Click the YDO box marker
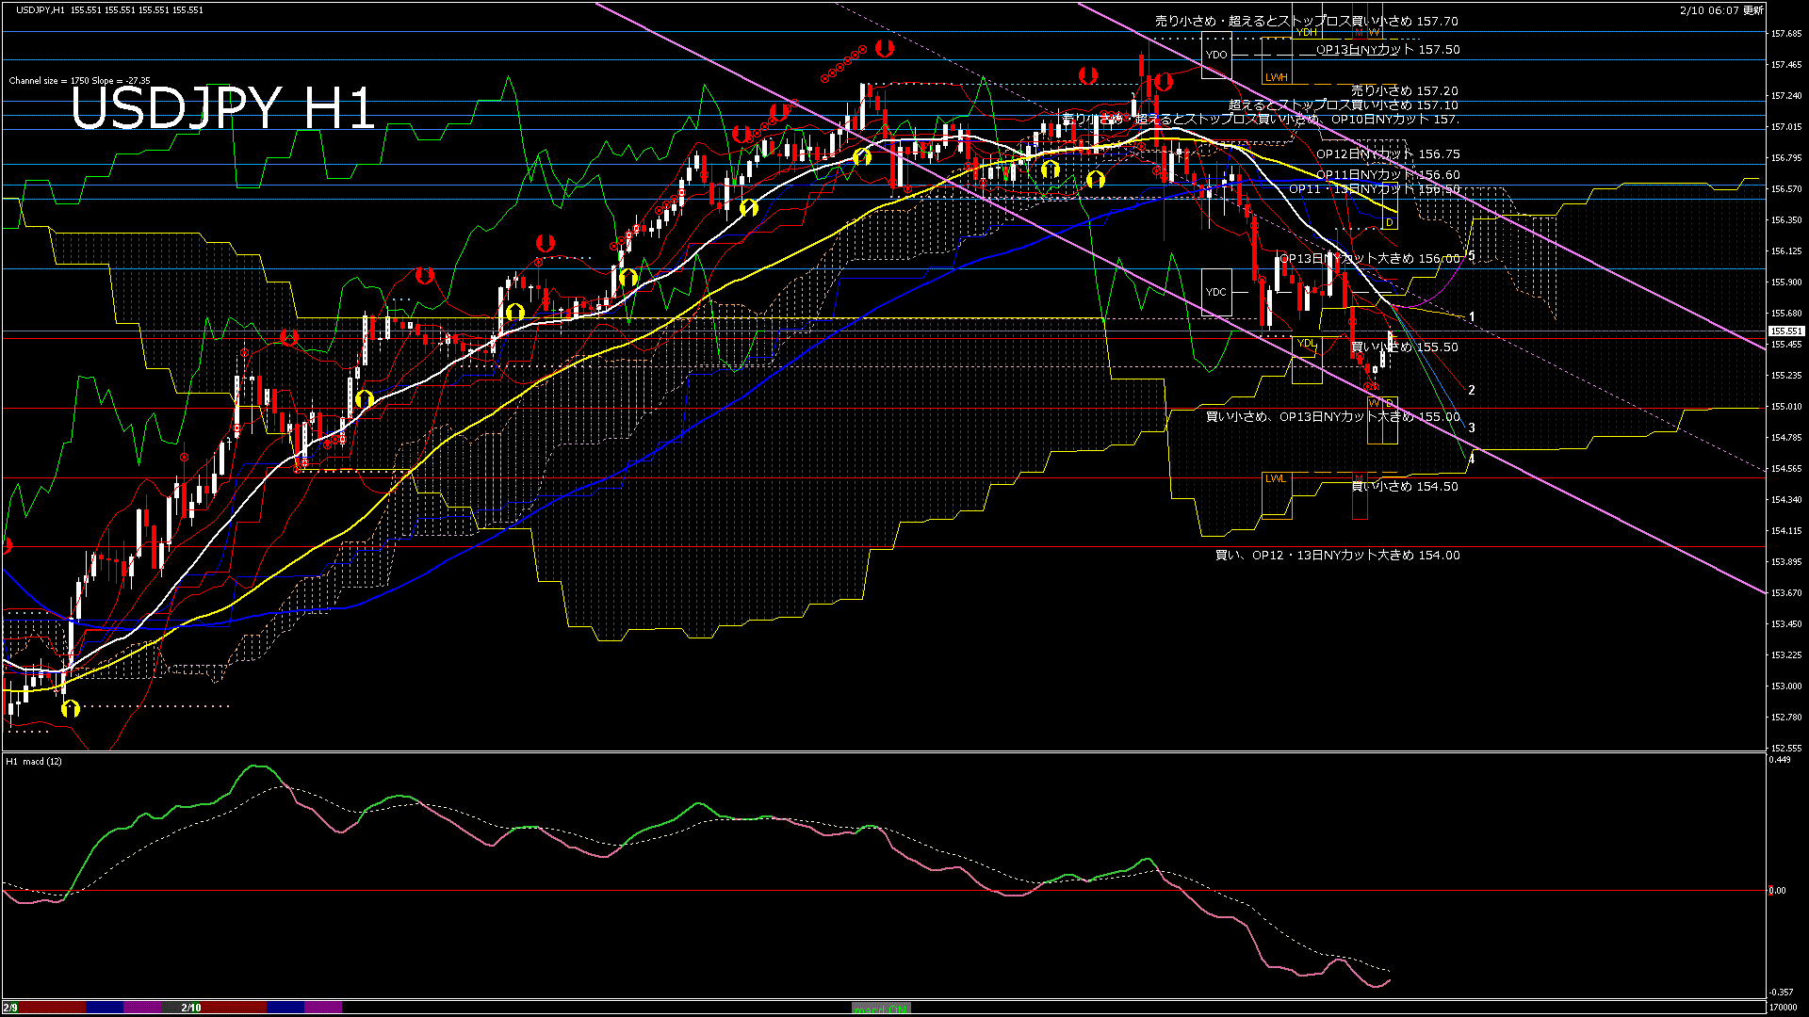 pyautogui.click(x=1216, y=55)
